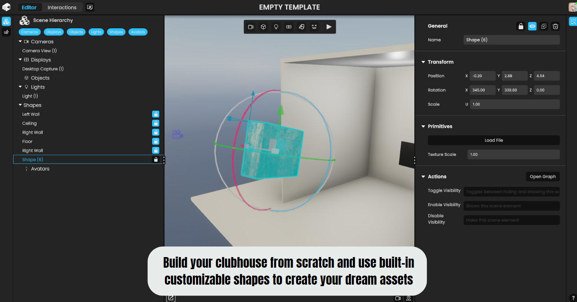This screenshot has height=302, width=577.
Task: Select the Lights filter chip
Action: tap(96, 32)
